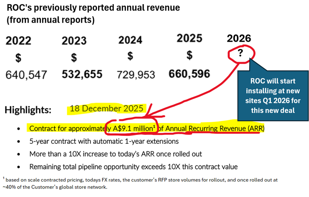Click the 2025 year heading

click(189, 38)
